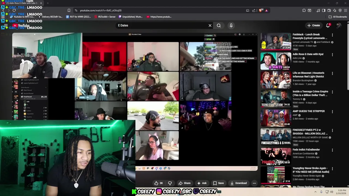Click the Create button
Viewport: 349px width, 196px height.
[314, 25]
